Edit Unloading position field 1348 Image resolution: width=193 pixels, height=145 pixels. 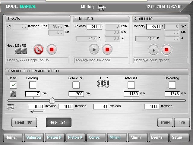click(172, 94)
